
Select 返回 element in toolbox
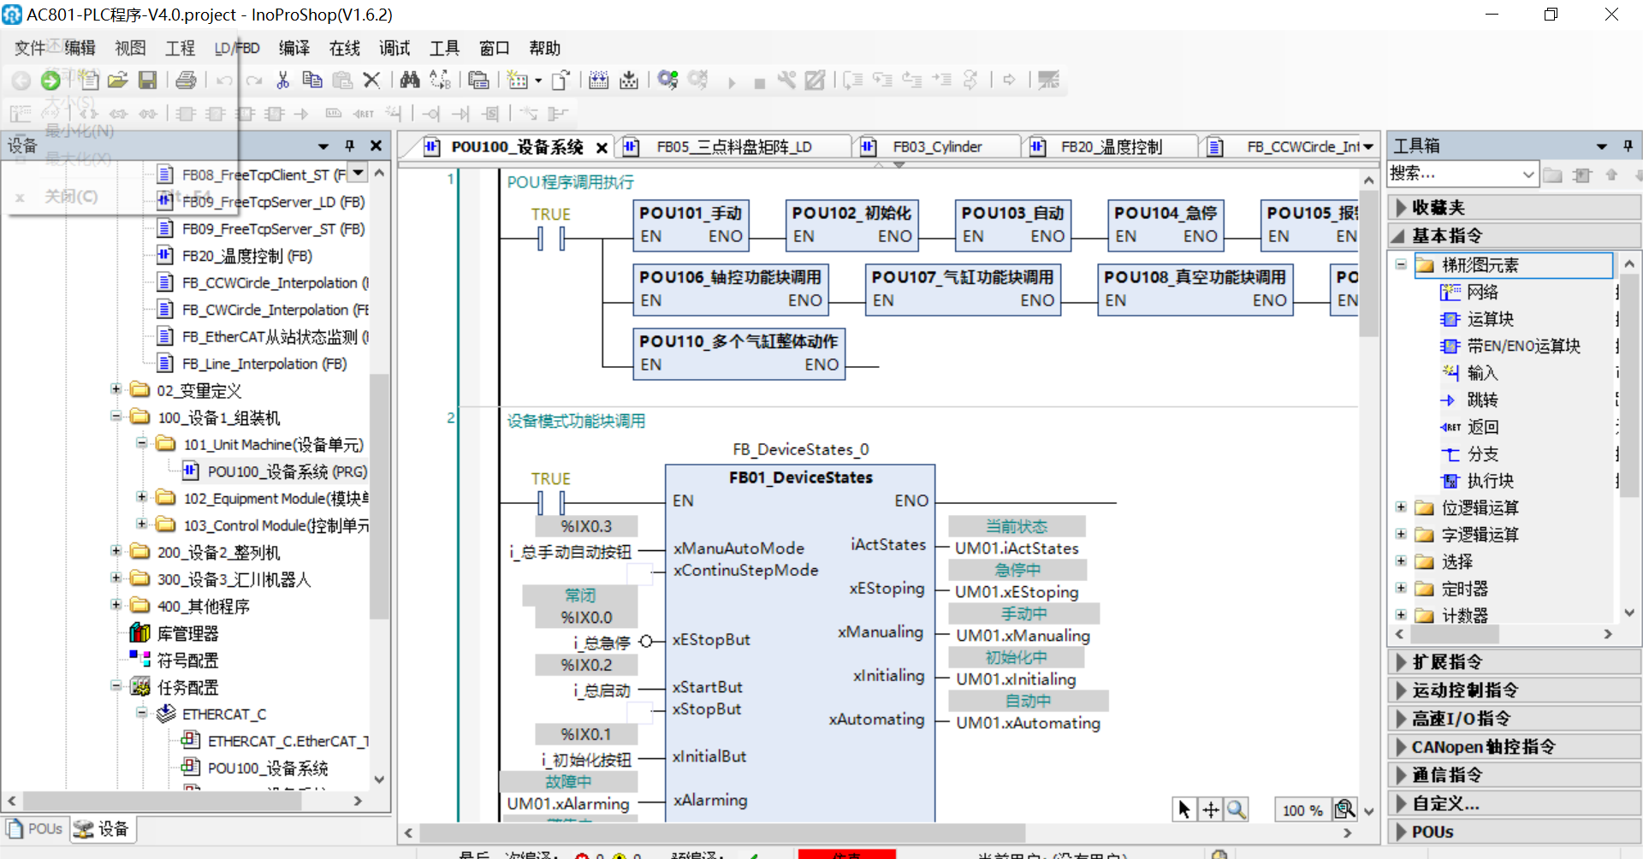tap(1470, 427)
